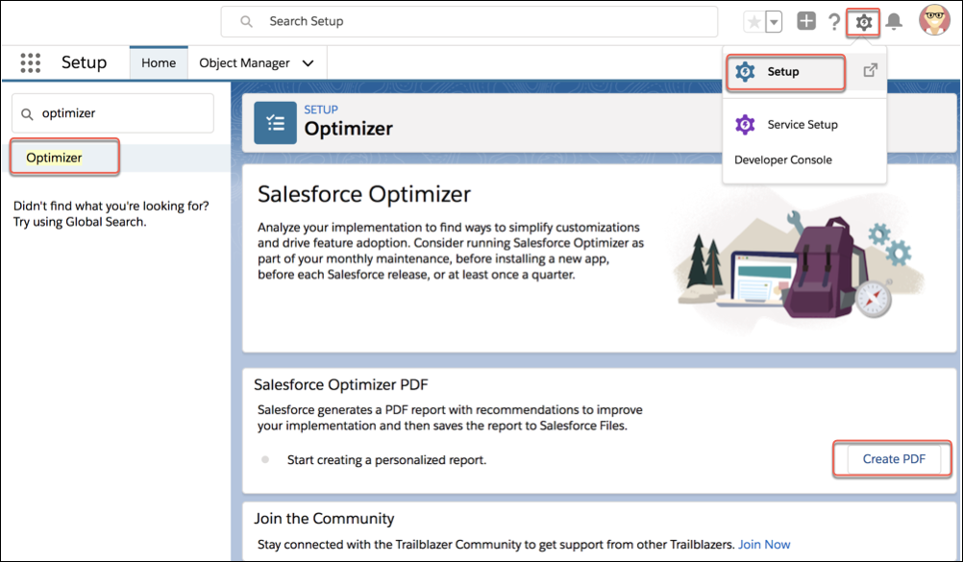Open the notifications bell
The image size is (963, 562).
[x=894, y=22]
